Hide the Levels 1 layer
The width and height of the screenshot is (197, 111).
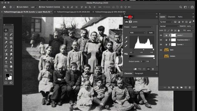pyautogui.click(x=161, y=35)
